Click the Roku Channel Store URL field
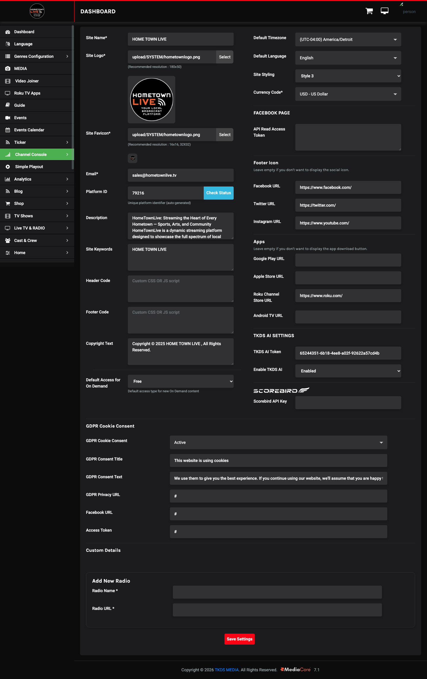This screenshot has height=679, width=427. tap(348, 296)
